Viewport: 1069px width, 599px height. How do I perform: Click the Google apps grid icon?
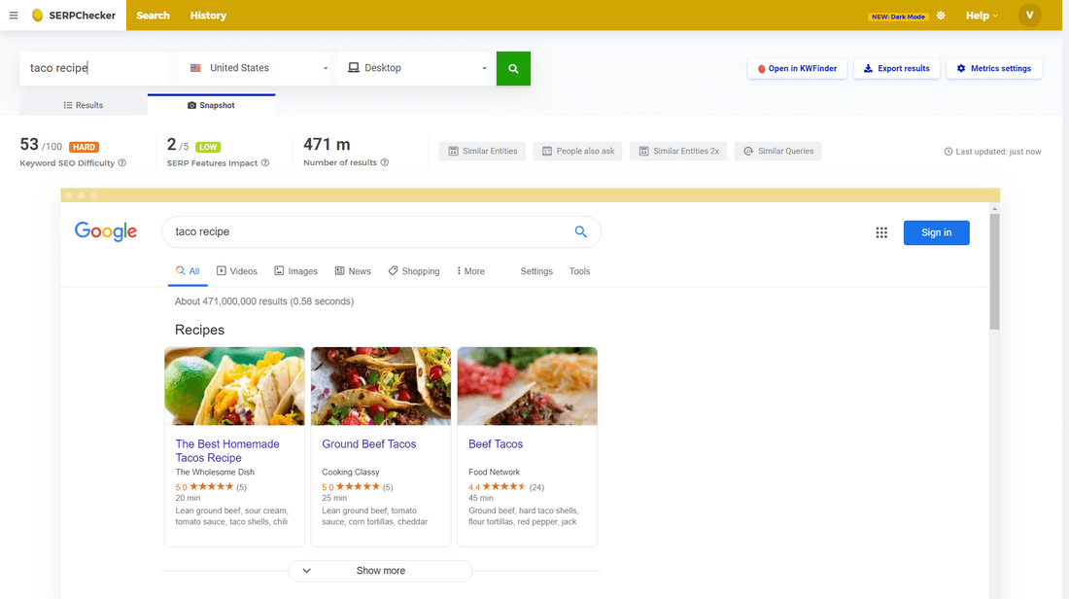click(881, 232)
